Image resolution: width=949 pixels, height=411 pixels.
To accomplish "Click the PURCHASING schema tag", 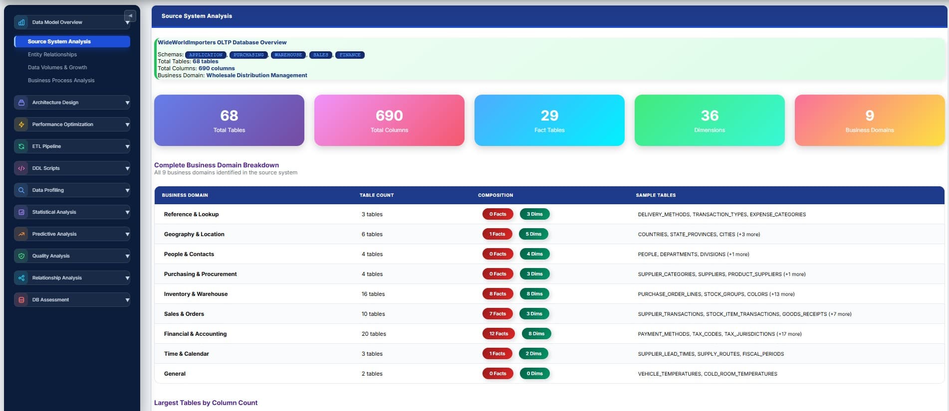I will [x=248, y=55].
